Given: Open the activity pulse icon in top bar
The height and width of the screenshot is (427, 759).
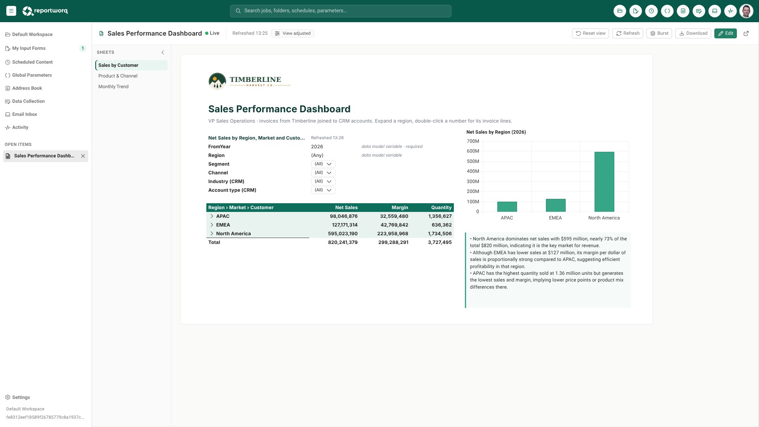Looking at the screenshot, I should [x=731, y=11].
